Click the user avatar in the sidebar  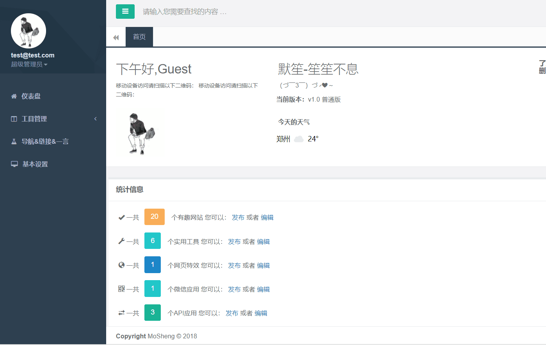[x=28, y=31]
